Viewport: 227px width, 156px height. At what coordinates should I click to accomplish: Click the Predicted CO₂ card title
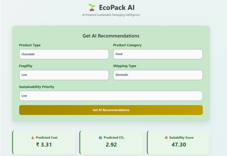coord(114,138)
